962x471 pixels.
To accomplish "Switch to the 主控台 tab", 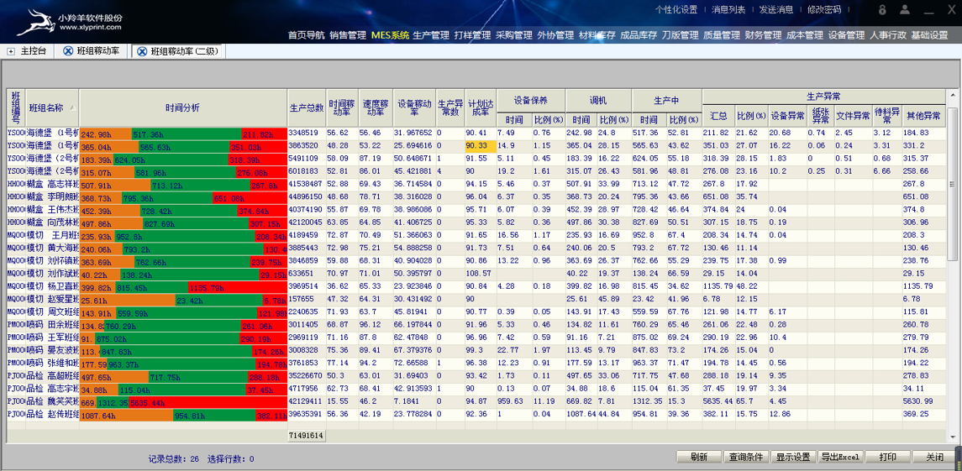I will [x=33, y=51].
